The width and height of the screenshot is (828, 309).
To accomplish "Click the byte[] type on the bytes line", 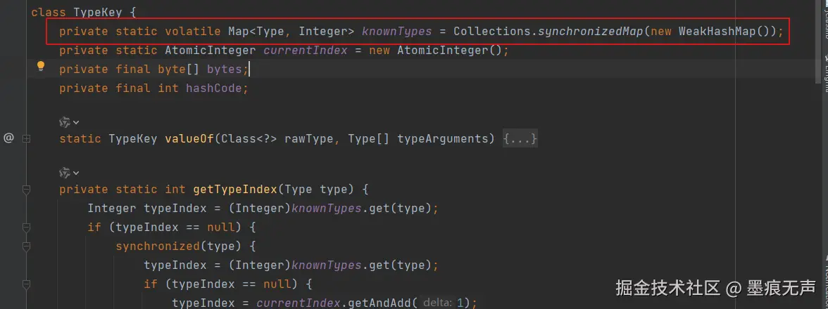I will pyautogui.click(x=179, y=69).
